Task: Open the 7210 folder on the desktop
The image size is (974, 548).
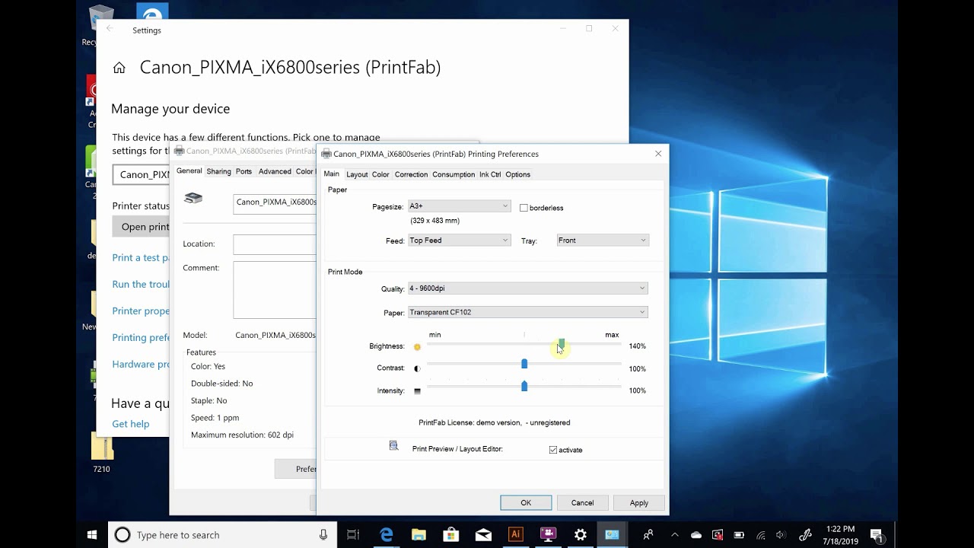Action: point(102,454)
